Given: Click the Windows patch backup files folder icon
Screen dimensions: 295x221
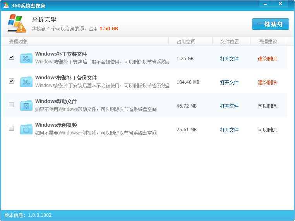Looking at the screenshot, I should 26,82.
